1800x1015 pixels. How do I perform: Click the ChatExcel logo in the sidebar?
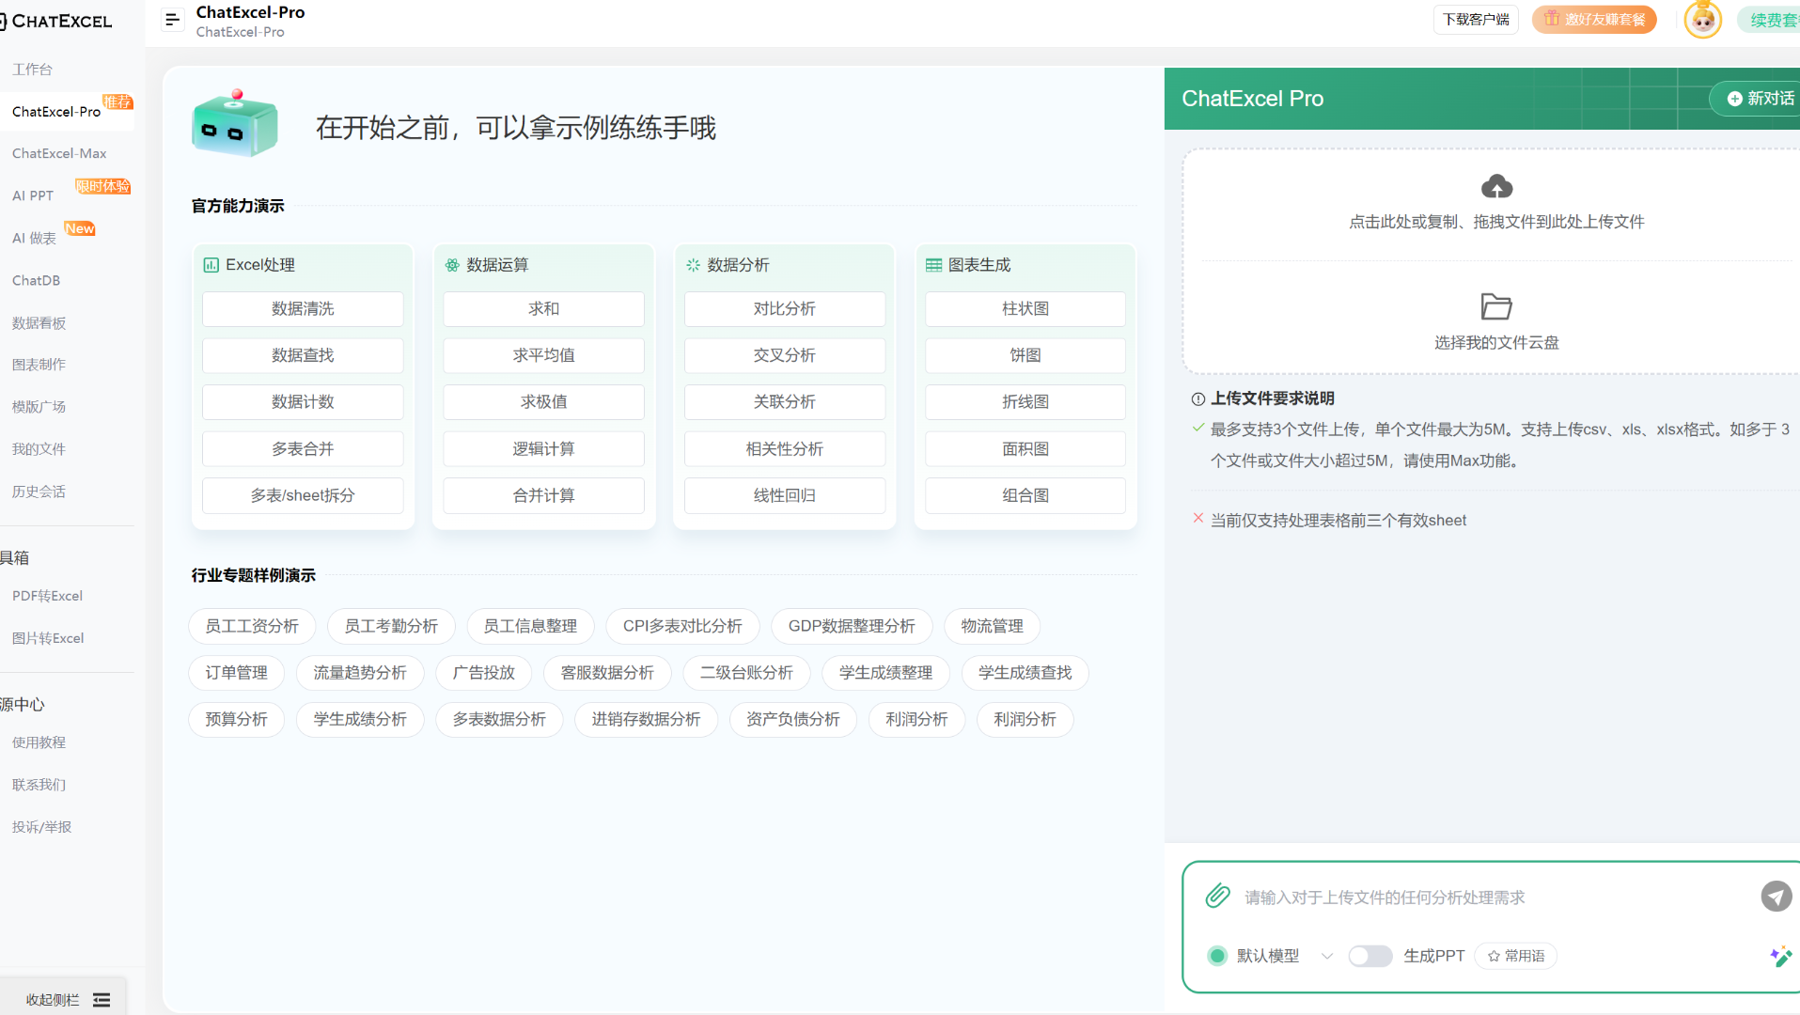(x=57, y=20)
